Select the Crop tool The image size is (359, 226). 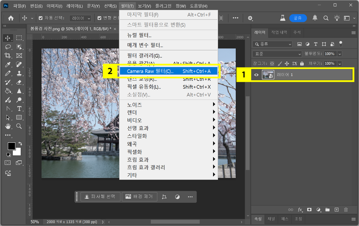8,56
